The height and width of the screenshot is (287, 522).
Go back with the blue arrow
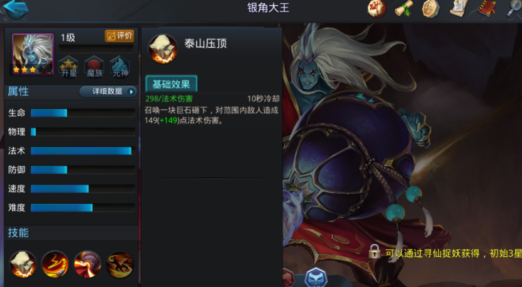[15, 9]
